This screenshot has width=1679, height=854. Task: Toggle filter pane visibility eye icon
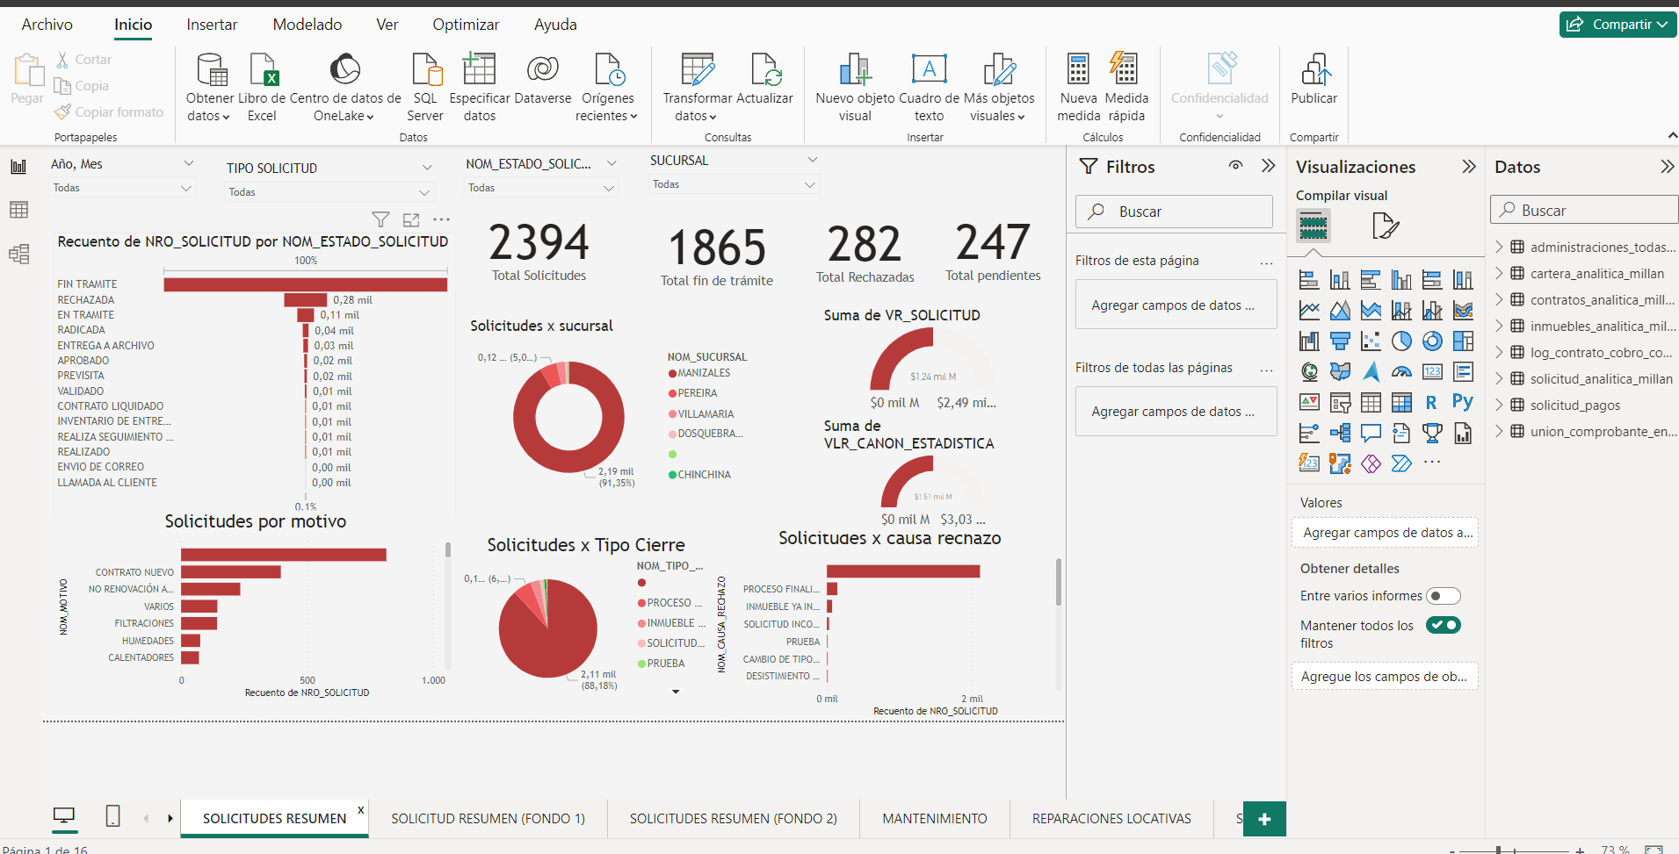pos(1235,166)
